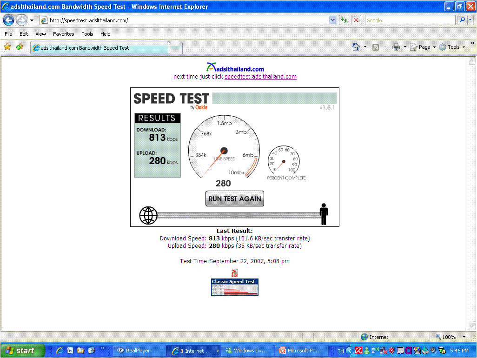The image size is (477, 358).
Task: Stop loading with the red X icon
Action: tap(356, 20)
